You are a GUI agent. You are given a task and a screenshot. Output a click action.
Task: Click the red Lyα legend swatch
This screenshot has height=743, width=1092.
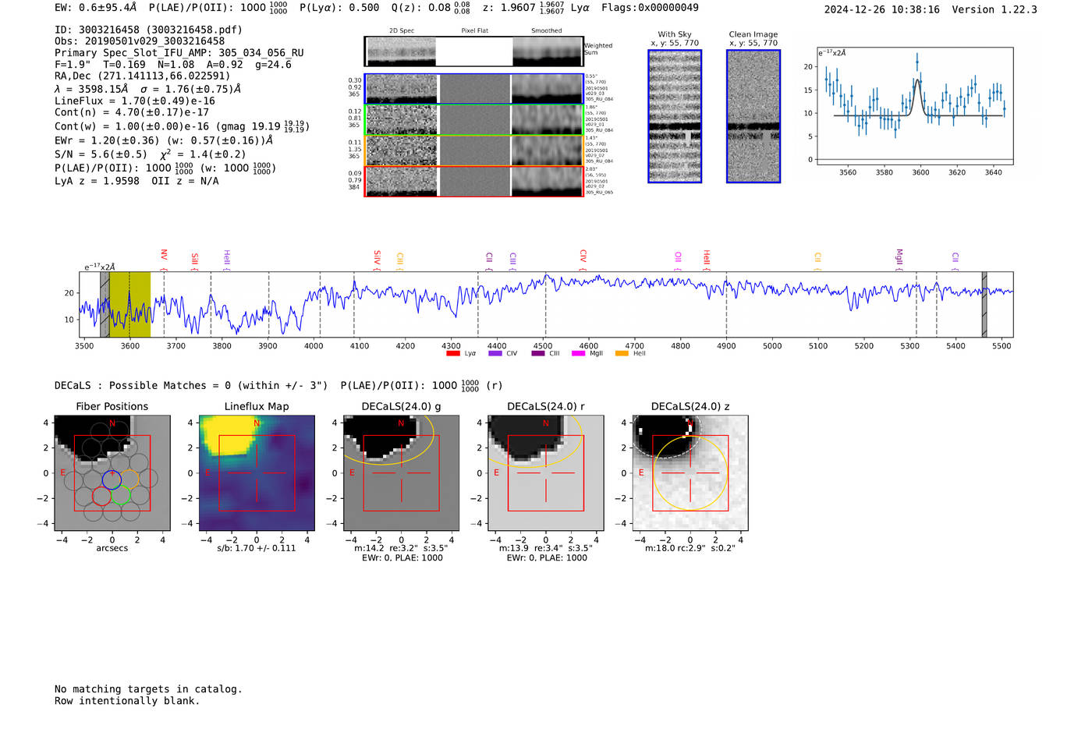coord(452,354)
